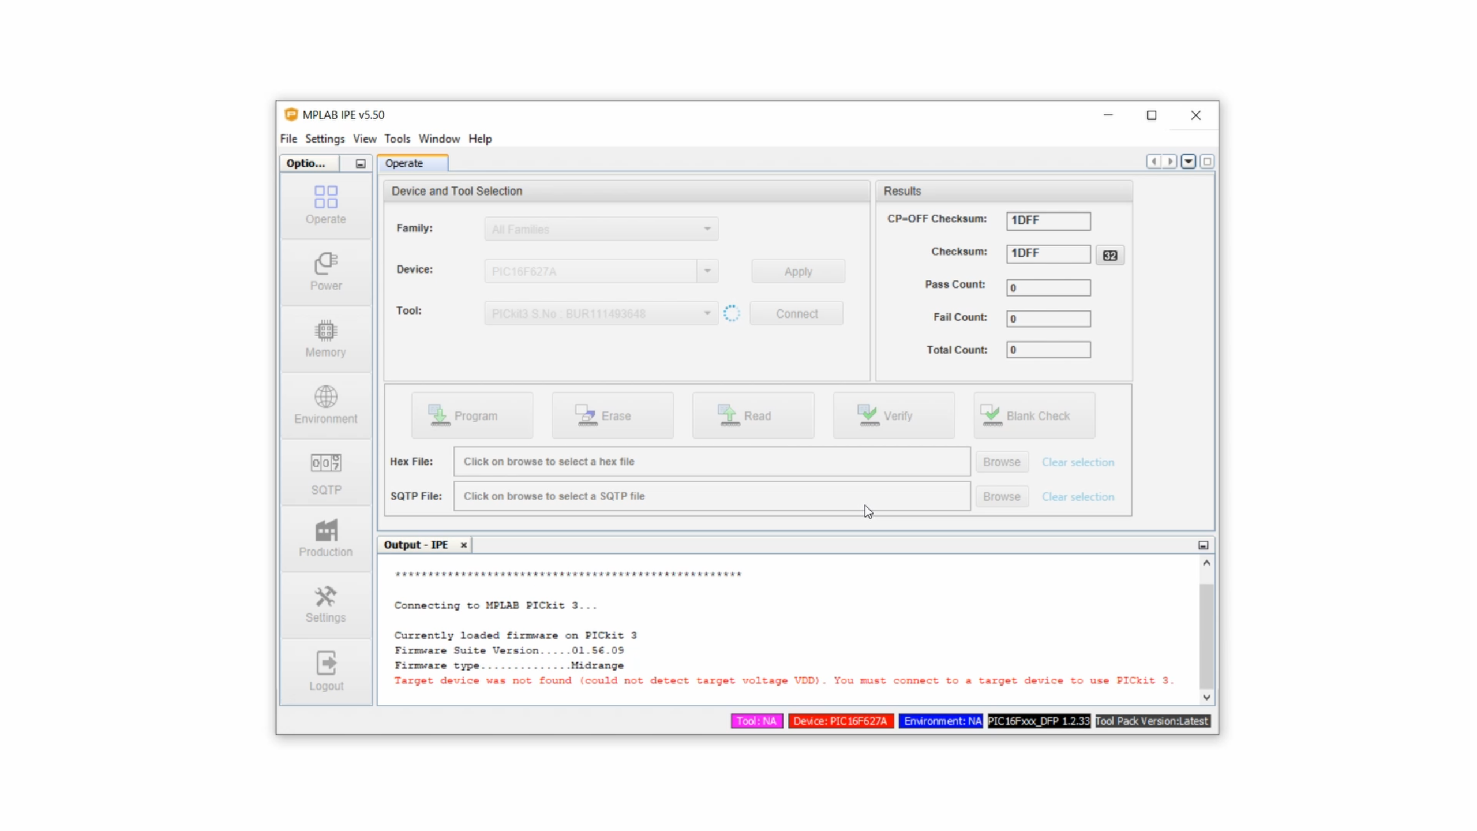
Task: Click the Program device button
Action: point(472,416)
